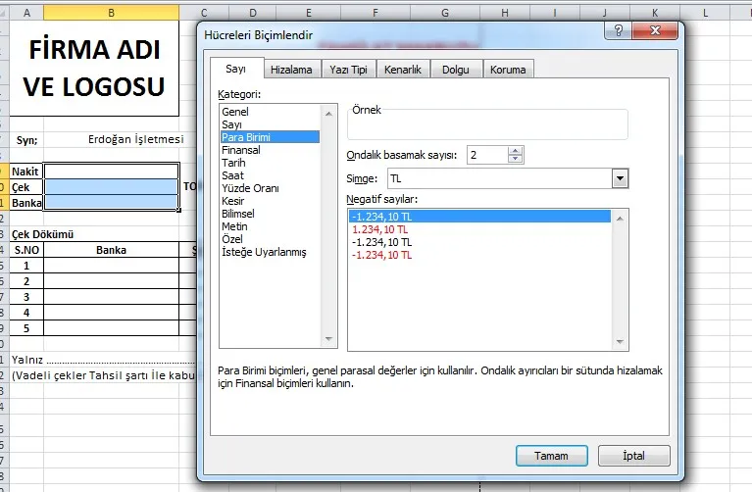
Task: Increase decimal places with up spinner arrow
Action: [x=516, y=150]
